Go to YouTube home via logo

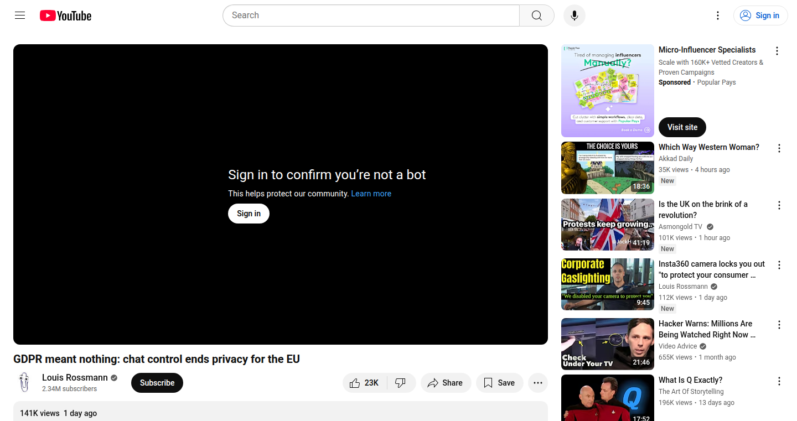65,15
